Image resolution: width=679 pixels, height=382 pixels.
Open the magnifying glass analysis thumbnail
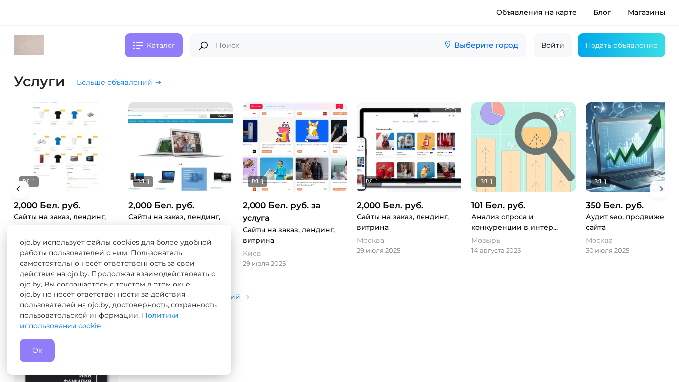click(523, 147)
